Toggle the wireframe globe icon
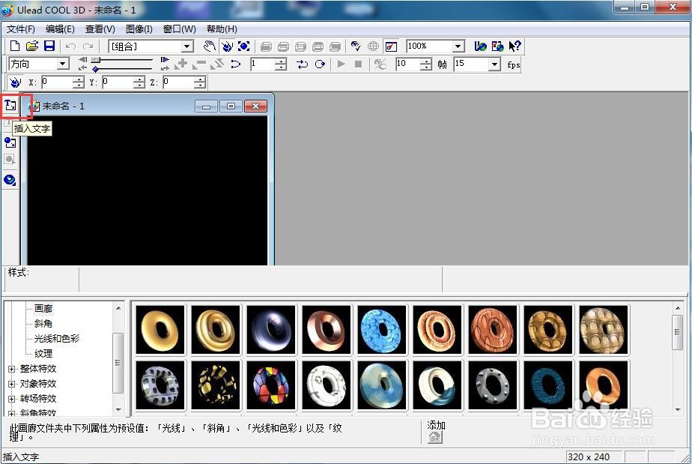The width and height of the screenshot is (692, 464). pyautogui.click(x=374, y=46)
